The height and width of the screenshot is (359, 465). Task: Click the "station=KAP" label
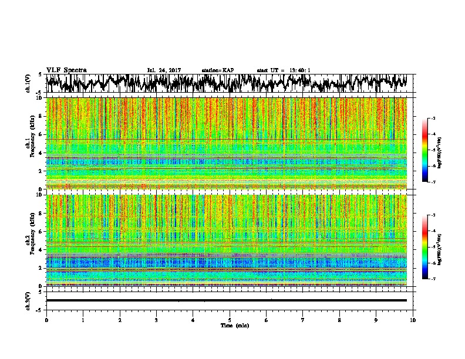click(218, 70)
